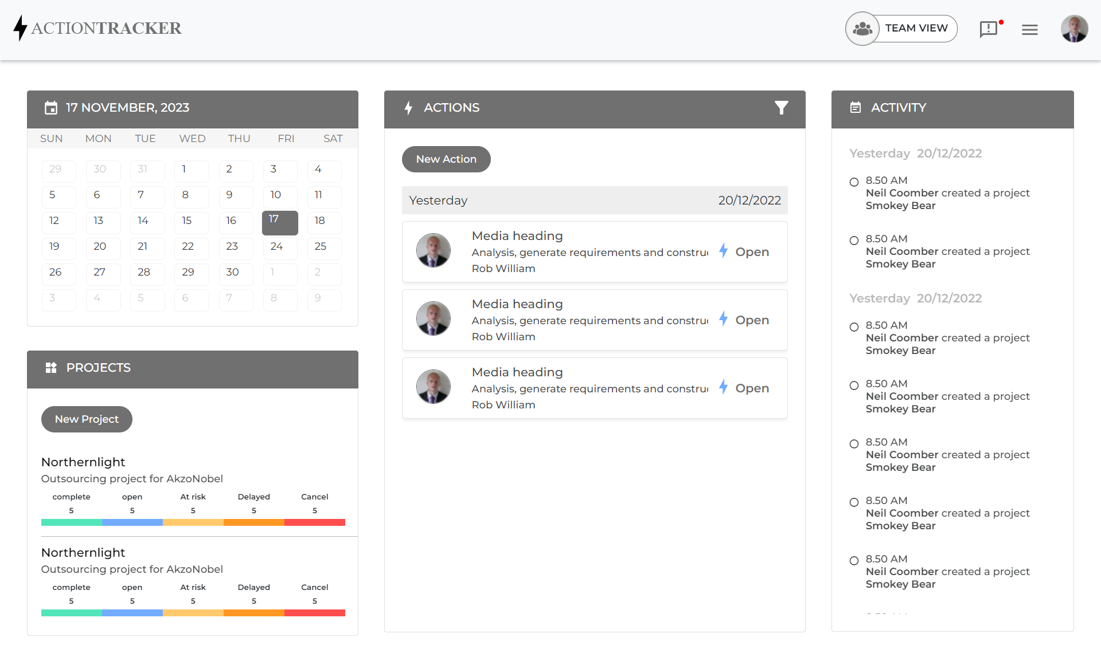Click the Projects panel grid icon
This screenshot has width=1101, height=665.
pos(51,368)
